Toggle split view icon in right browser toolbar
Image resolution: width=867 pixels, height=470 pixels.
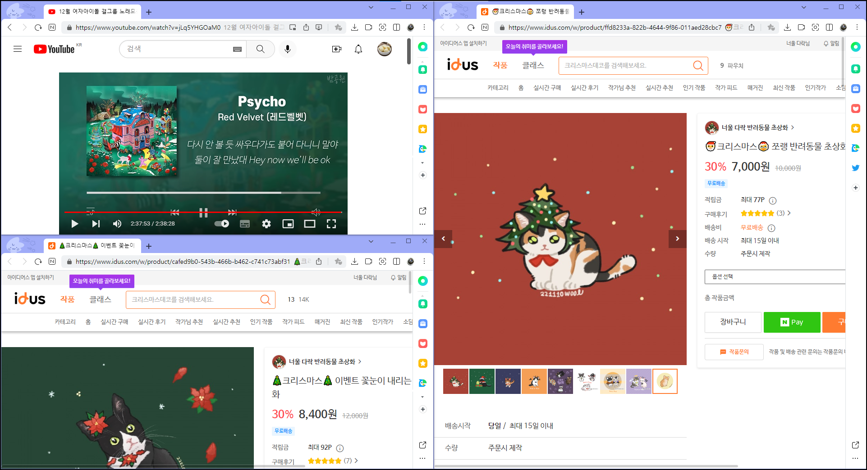click(829, 27)
